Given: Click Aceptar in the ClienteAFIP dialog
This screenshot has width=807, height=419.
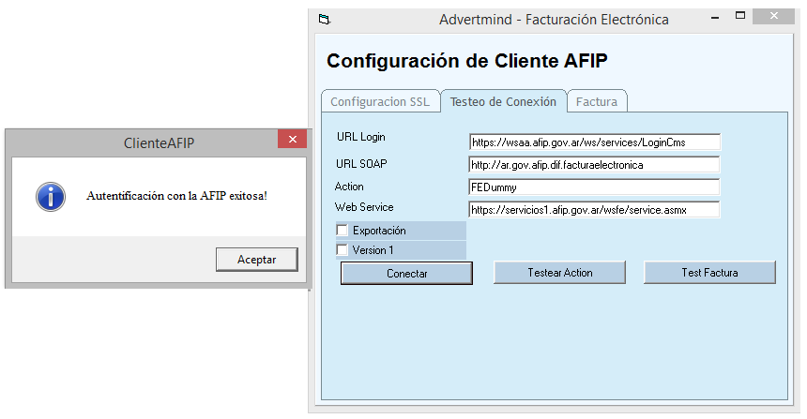Looking at the screenshot, I should [257, 259].
